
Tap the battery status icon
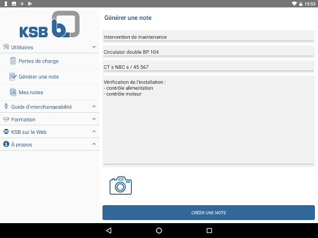pos(301,4)
